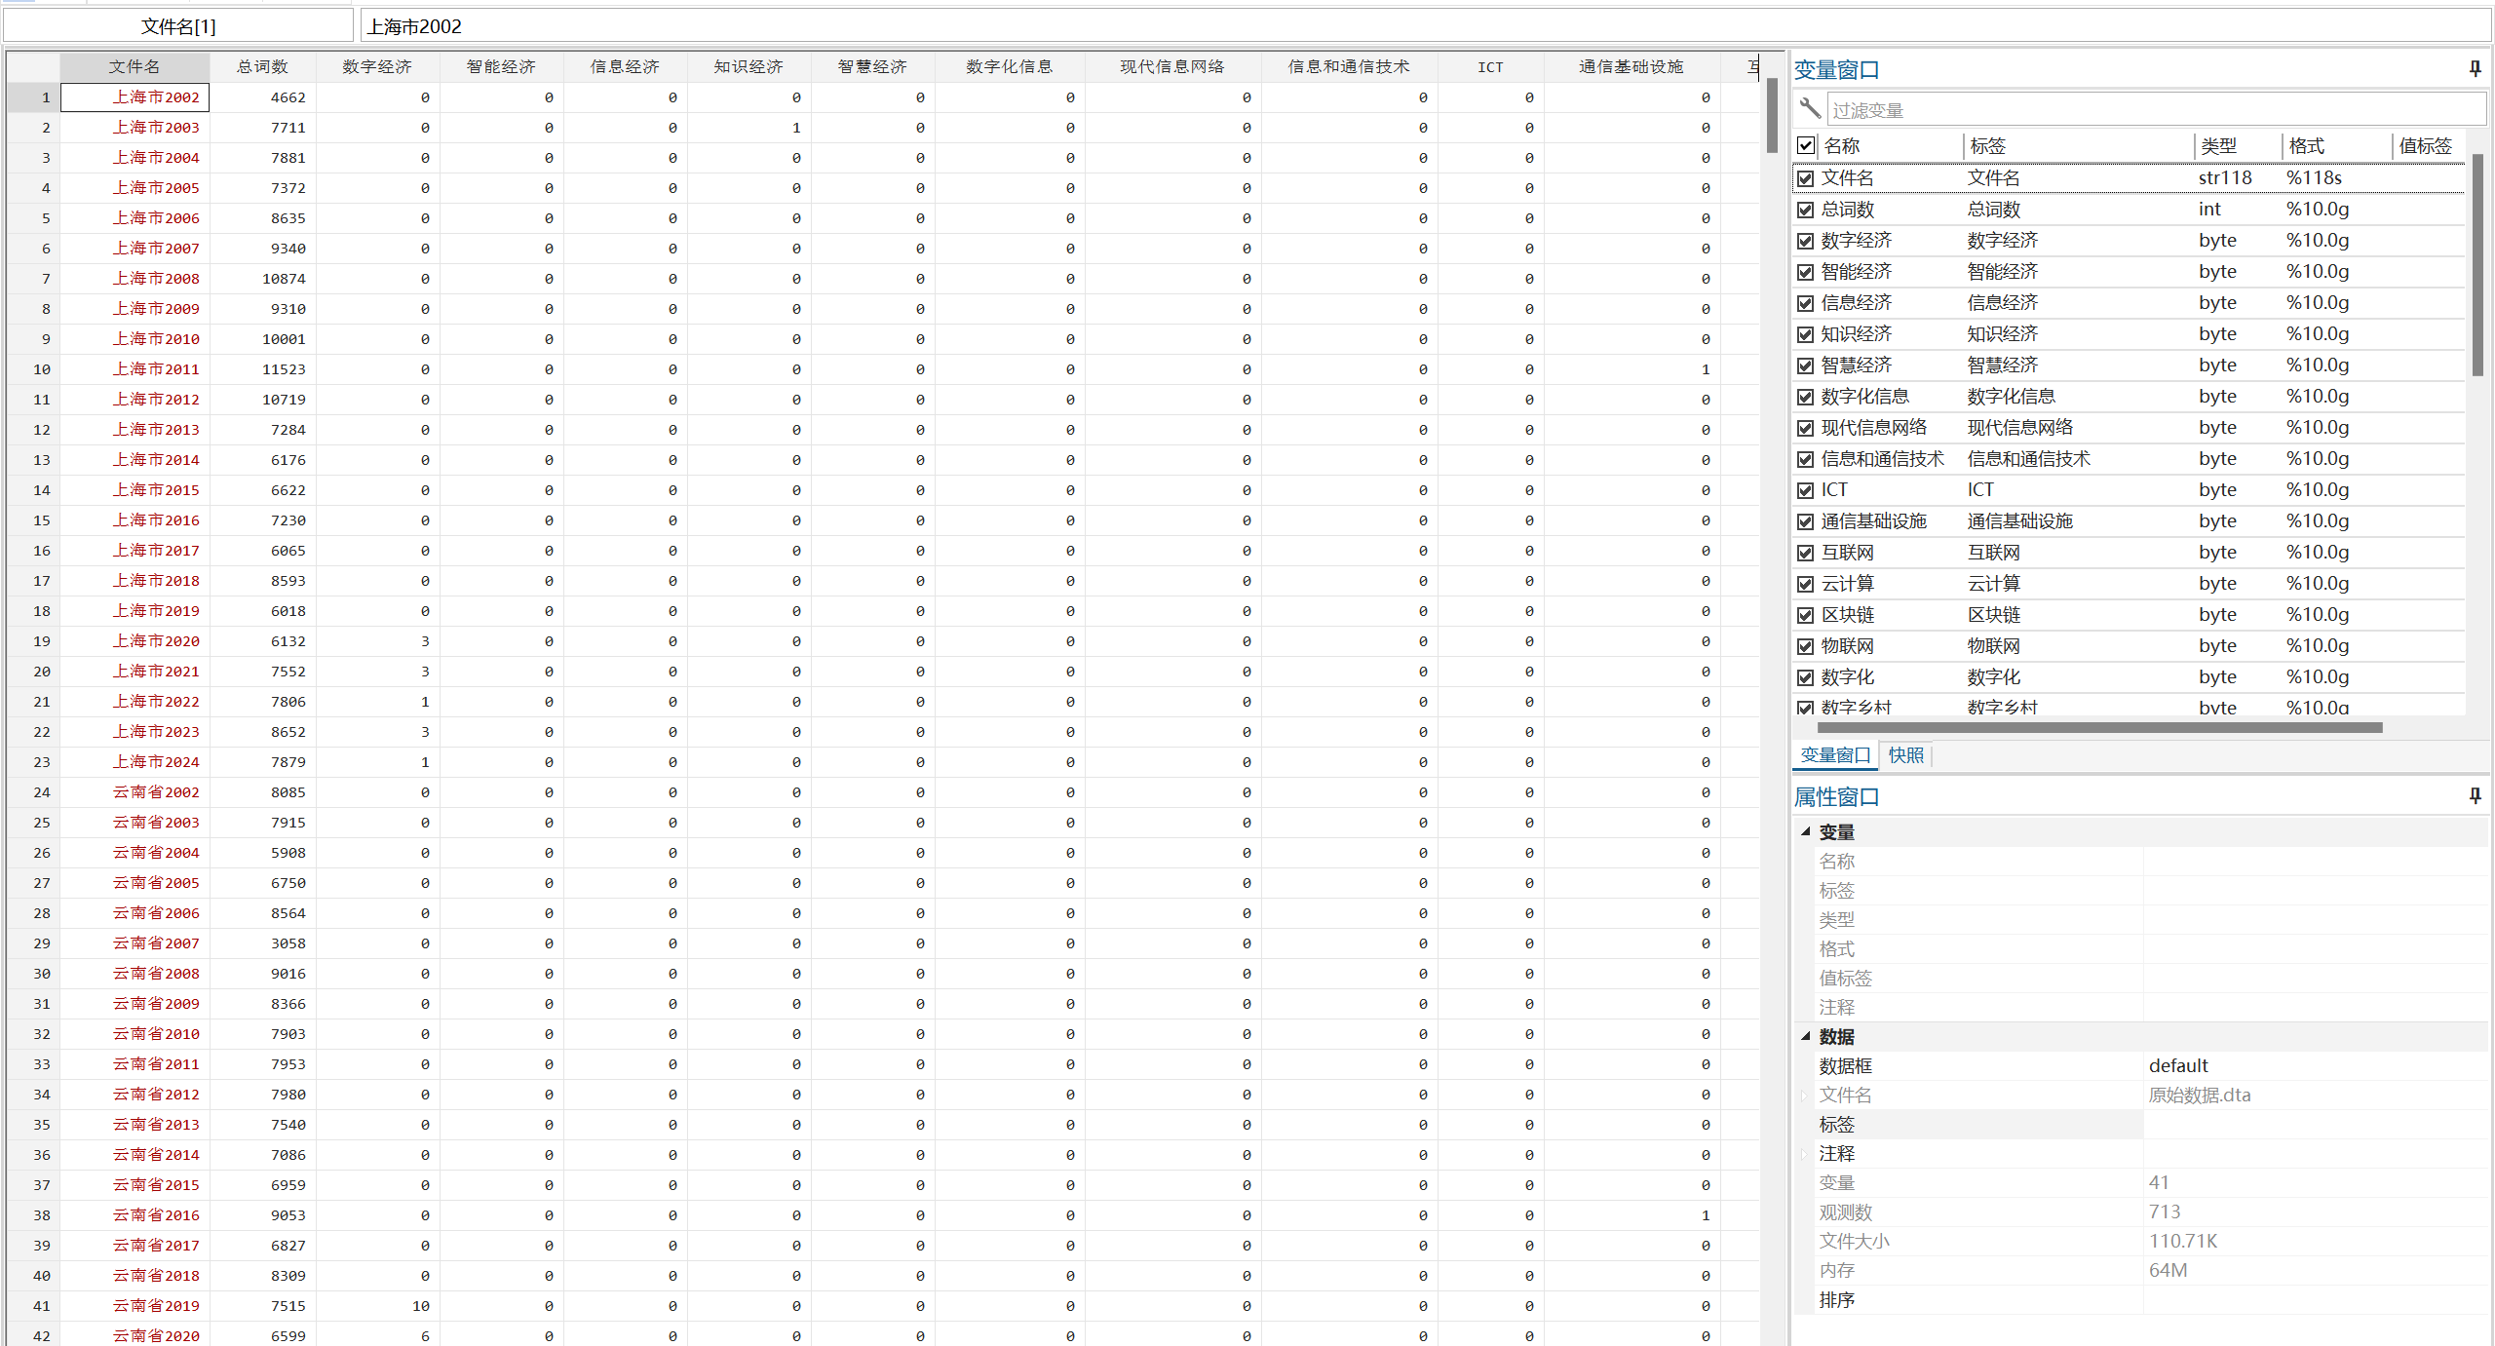Switch to the 快照 tab
The image size is (2495, 1346).
click(x=1905, y=754)
